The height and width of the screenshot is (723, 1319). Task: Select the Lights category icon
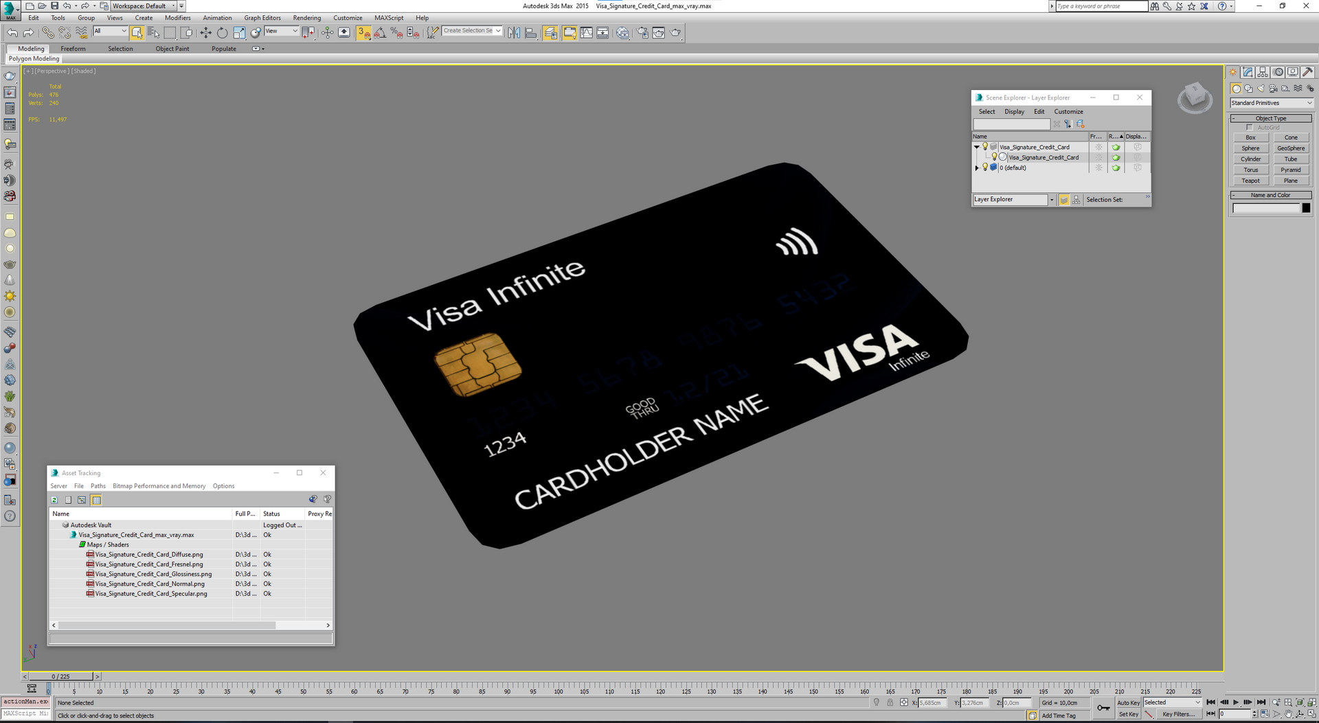(x=1261, y=89)
